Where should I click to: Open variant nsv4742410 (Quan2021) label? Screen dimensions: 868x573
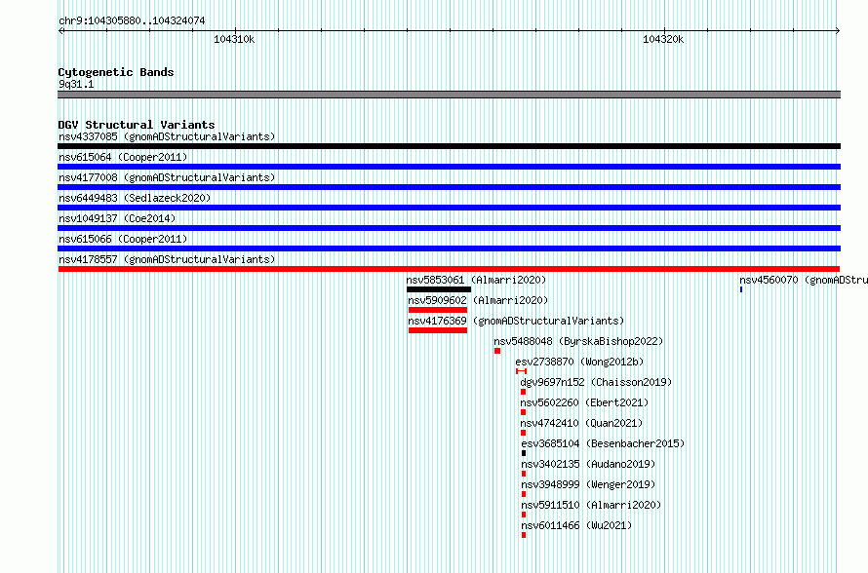pos(582,423)
